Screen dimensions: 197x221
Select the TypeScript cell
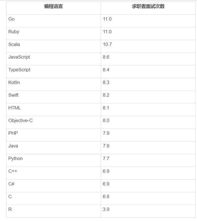point(19,70)
